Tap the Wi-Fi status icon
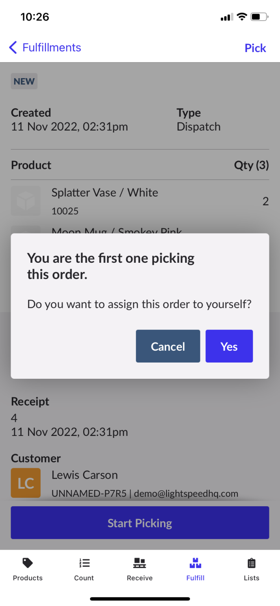The height and width of the screenshot is (606, 280). coord(241,17)
